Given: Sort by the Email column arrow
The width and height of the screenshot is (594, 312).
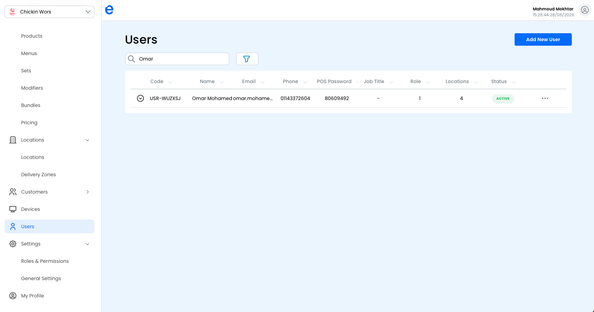Looking at the screenshot, I should coord(262,82).
